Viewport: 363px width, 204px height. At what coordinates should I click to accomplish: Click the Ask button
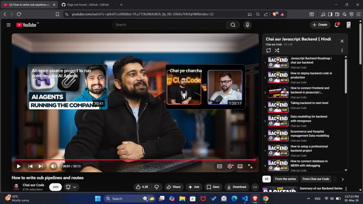coord(194,187)
